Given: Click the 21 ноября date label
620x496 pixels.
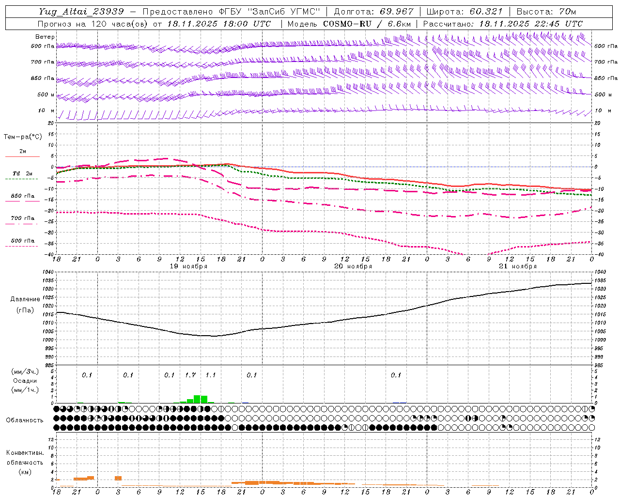Looking at the screenshot, I should click(518, 266).
